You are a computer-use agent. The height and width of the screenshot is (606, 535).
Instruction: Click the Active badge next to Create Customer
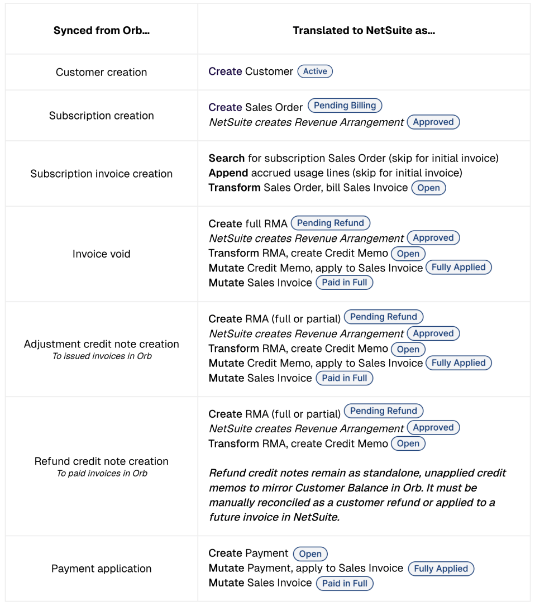[314, 71]
